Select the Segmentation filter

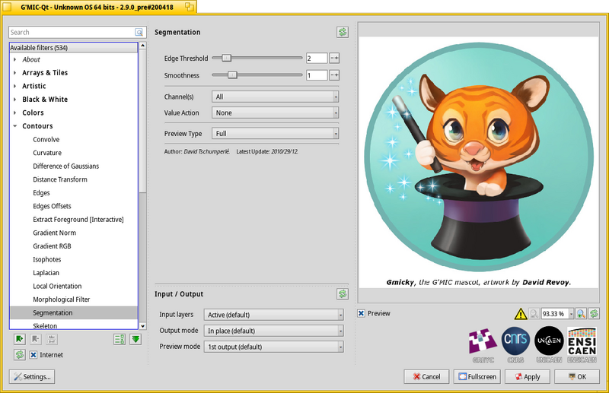click(74, 312)
